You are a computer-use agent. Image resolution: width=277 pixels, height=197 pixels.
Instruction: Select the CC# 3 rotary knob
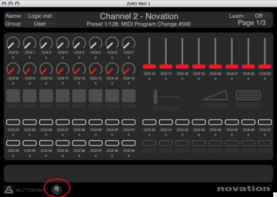tap(63, 43)
